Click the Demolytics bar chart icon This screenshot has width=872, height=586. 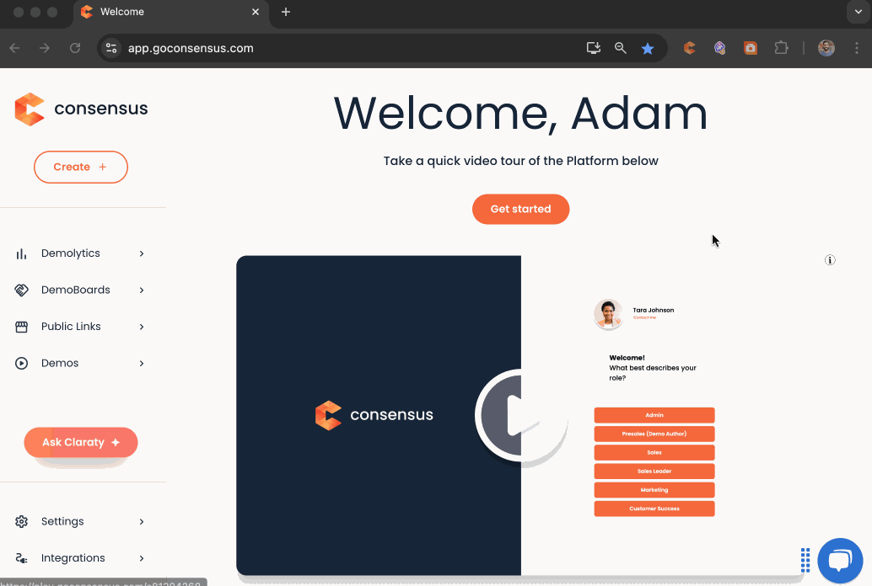(x=21, y=253)
